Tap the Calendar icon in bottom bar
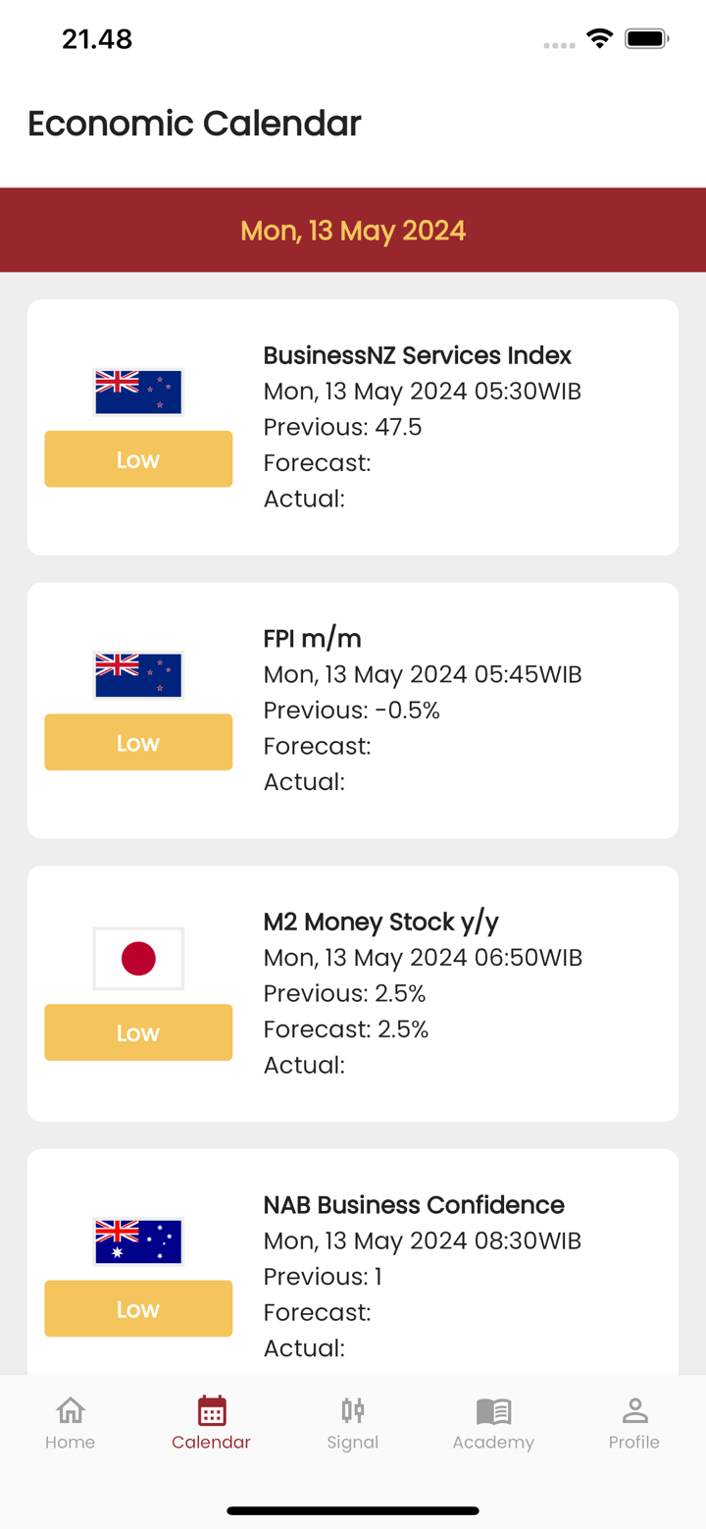Image resolution: width=706 pixels, height=1529 pixels. (212, 1410)
